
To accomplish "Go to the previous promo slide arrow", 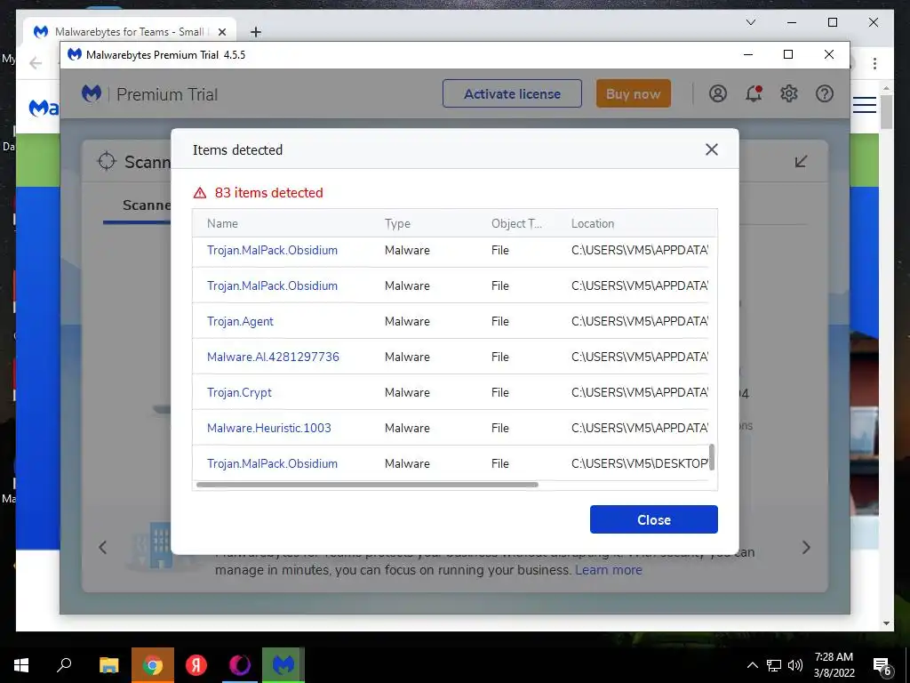I will pyautogui.click(x=103, y=547).
